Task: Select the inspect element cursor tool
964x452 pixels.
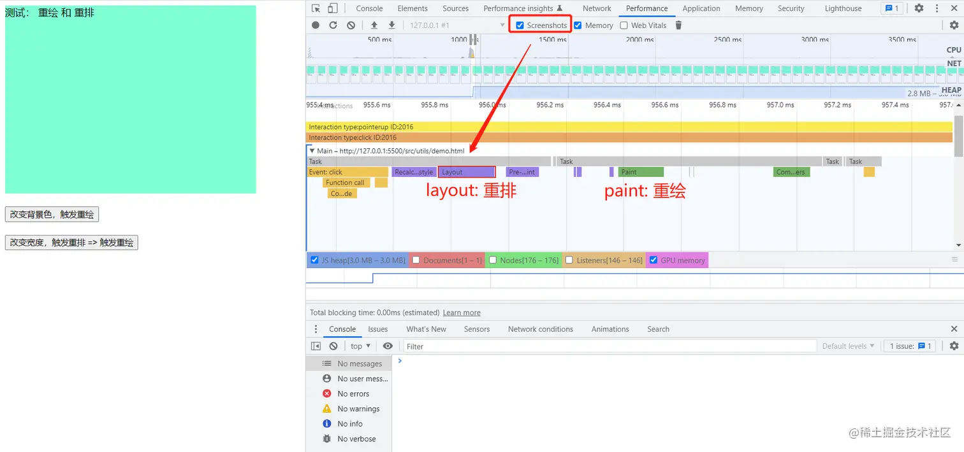Action: coord(316,8)
